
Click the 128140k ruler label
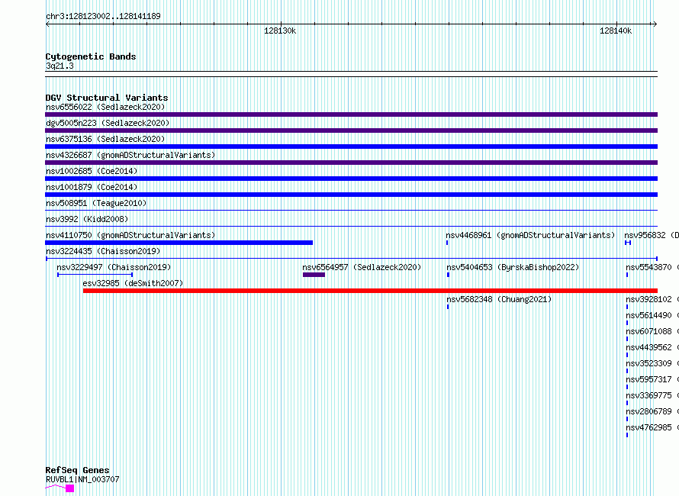[x=616, y=31]
